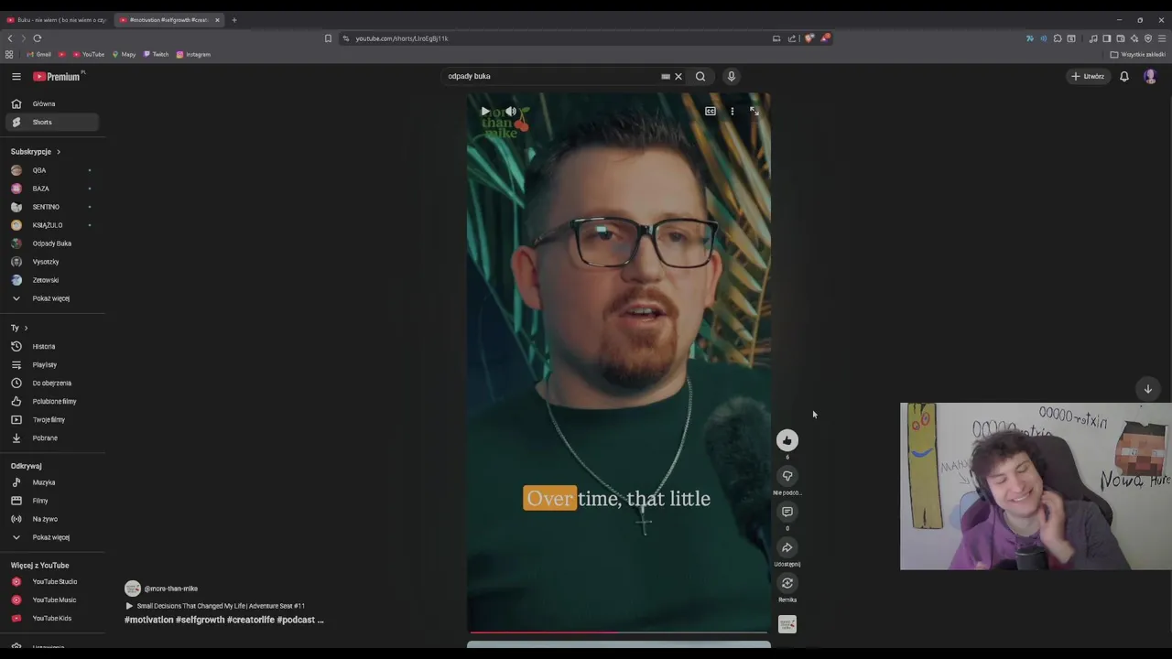This screenshot has width=1172, height=659.
Task: Expand Odkrywaj with Pokaż więcej
Action: pos(53,537)
